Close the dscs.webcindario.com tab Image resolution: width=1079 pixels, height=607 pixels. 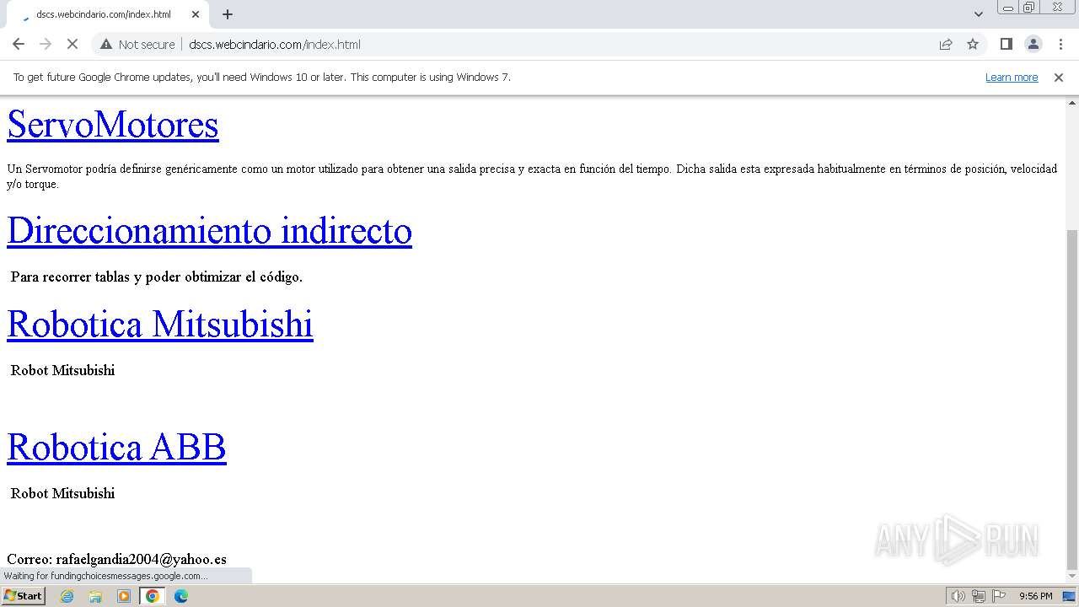pyautogui.click(x=196, y=14)
